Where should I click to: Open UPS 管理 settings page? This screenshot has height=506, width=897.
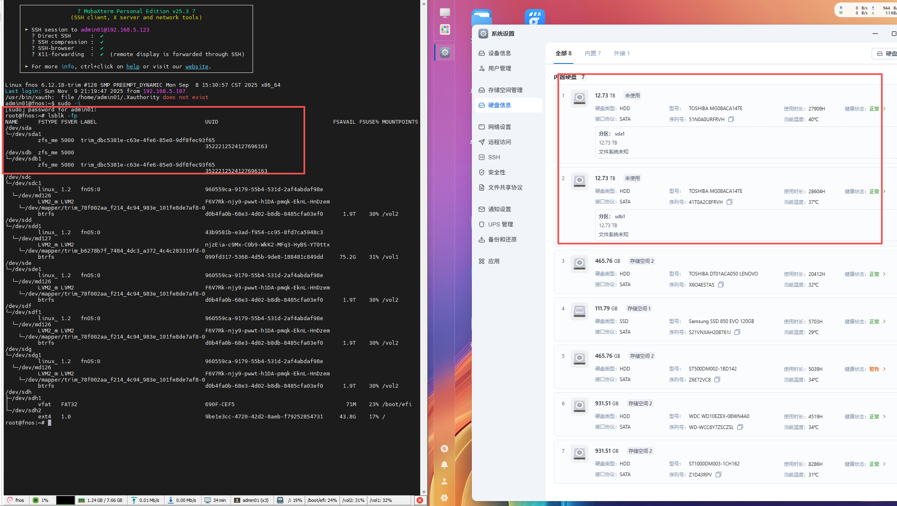(x=500, y=224)
